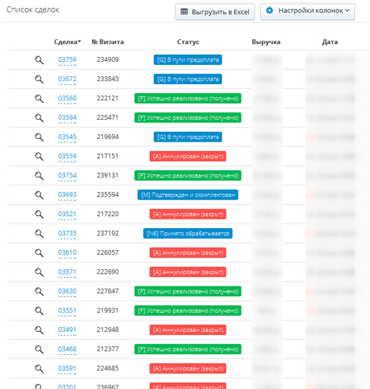
Task: Select visit number 234909
Action: (108, 60)
